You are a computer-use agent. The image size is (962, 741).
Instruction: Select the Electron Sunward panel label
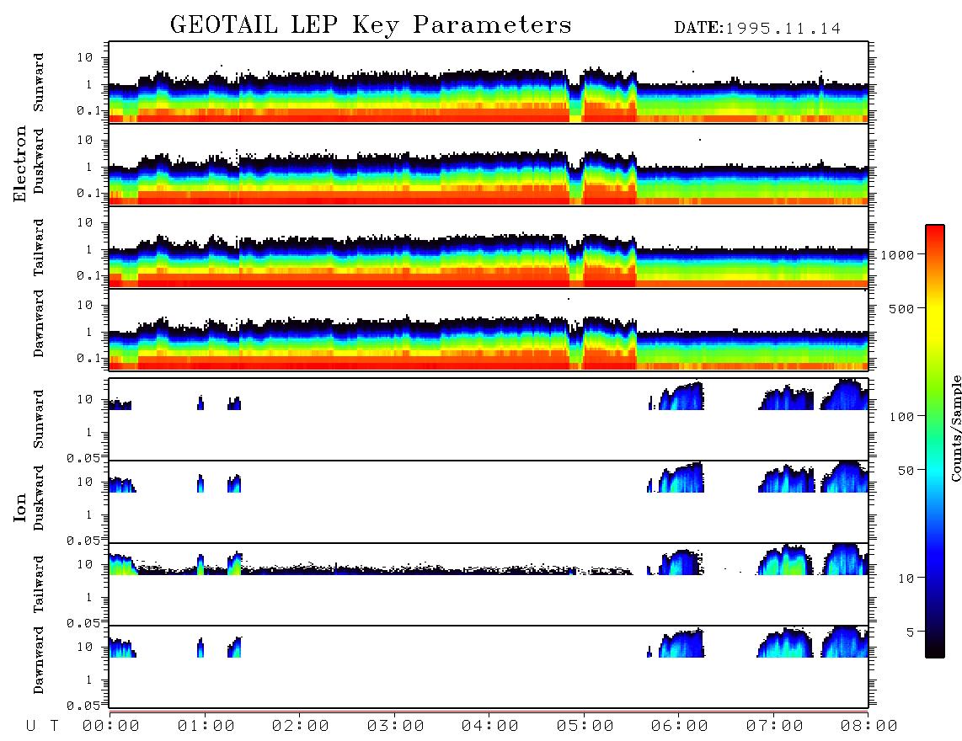pyautogui.click(x=38, y=82)
